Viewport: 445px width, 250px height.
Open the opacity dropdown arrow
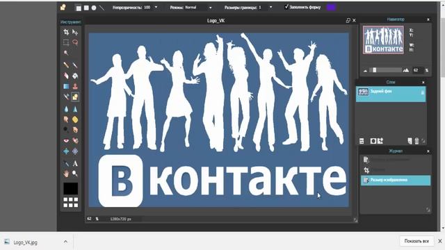coord(156,8)
